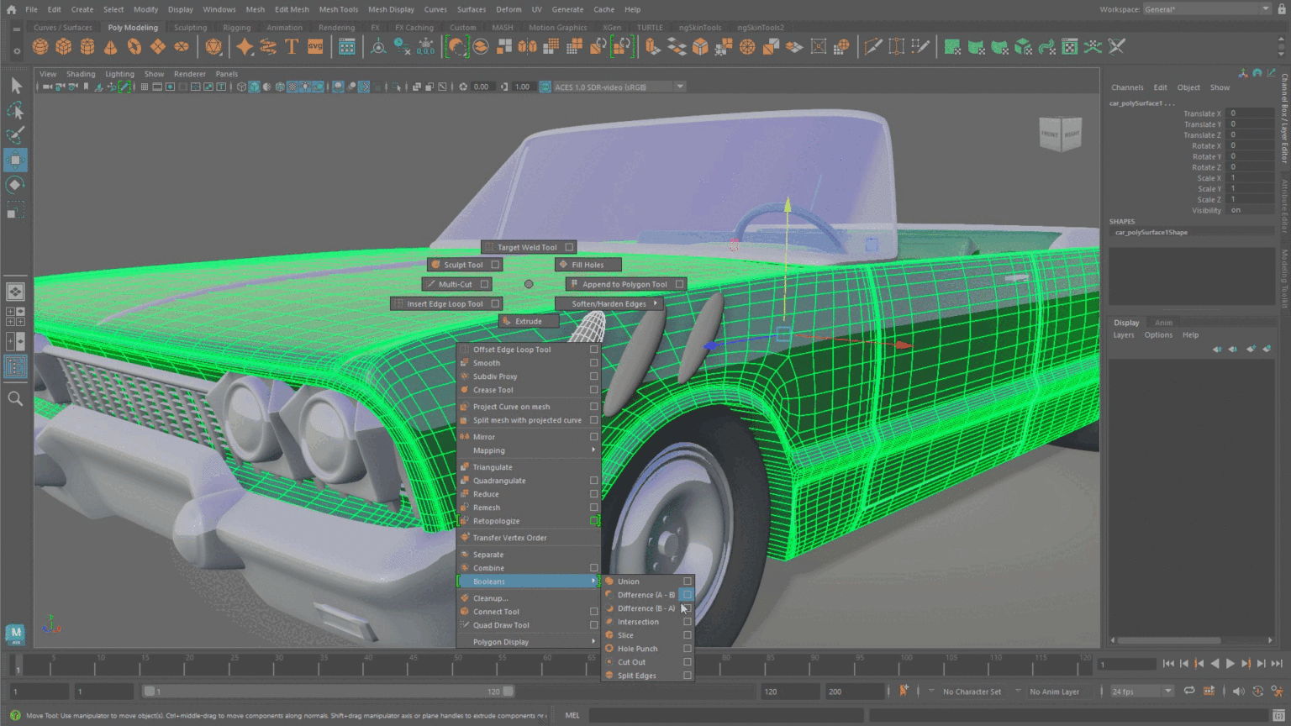1291x726 pixels.
Task: Click Extrude in the marking menu
Action: [x=528, y=321]
